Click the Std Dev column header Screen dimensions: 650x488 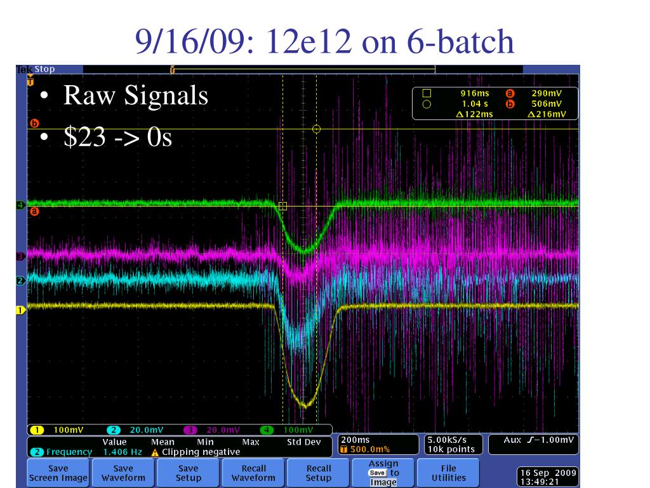pyautogui.click(x=304, y=442)
